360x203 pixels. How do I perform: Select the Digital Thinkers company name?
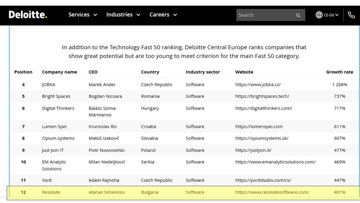(x=58, y=108)
